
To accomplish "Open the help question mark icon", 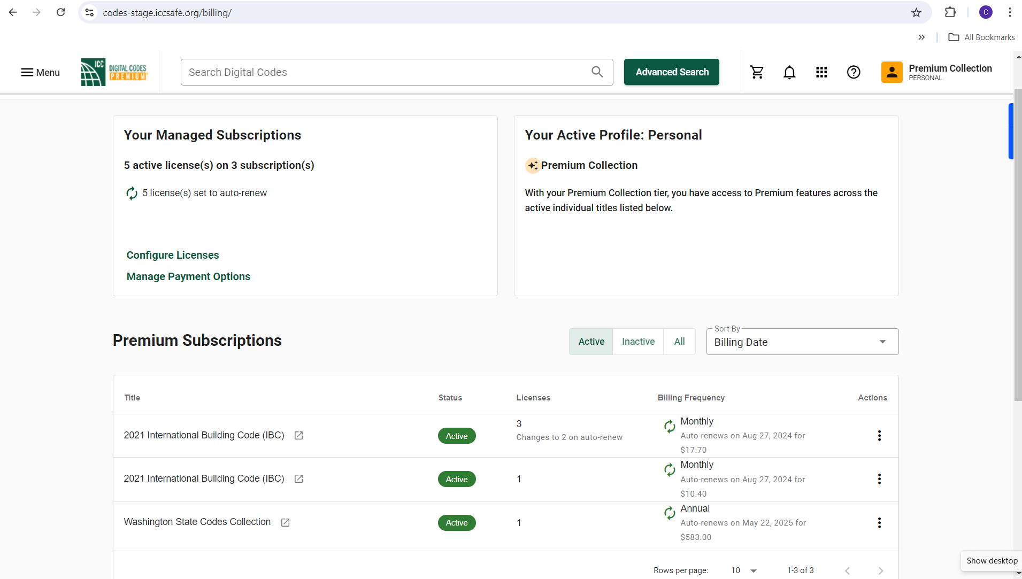I will 854,72.
